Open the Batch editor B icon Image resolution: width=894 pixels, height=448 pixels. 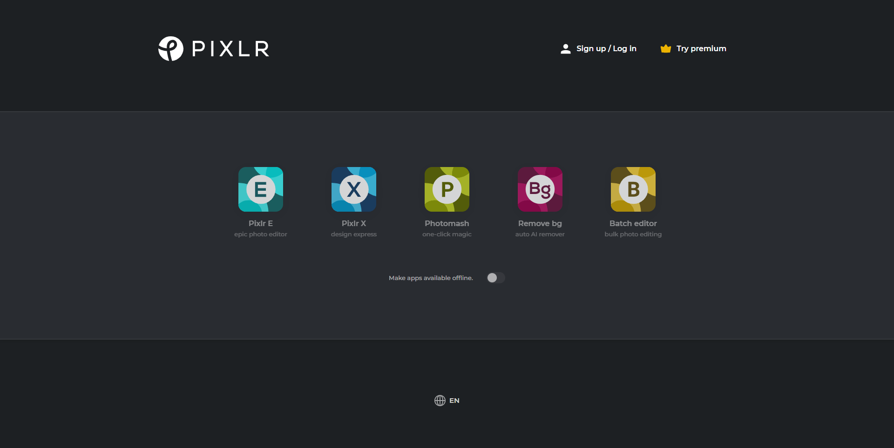pyautogui.click(x=633, y=189)
